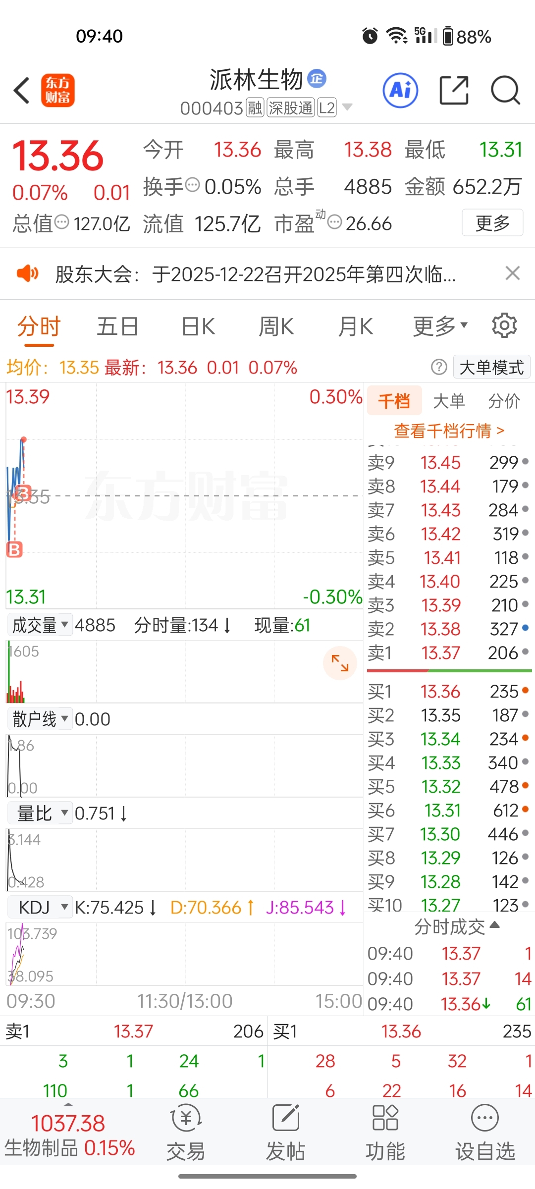Switch to the 周K tab
Image resolution: width=535 pixels, height=1189 pixels.
click(276, 326)
